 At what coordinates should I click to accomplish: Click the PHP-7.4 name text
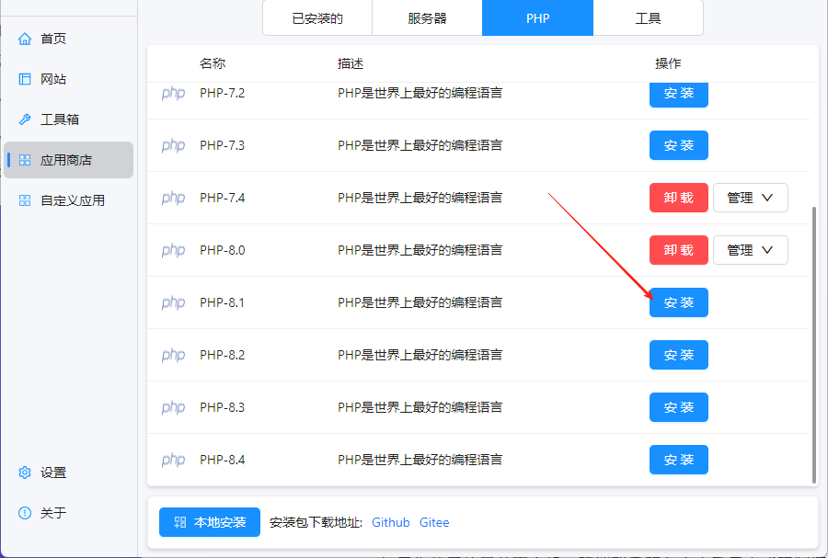(223, 198)
